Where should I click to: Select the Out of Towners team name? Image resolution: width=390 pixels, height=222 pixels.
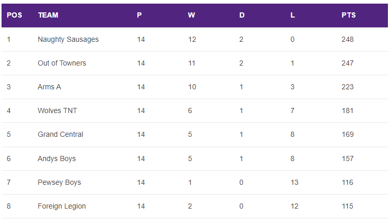coord(62,63)
